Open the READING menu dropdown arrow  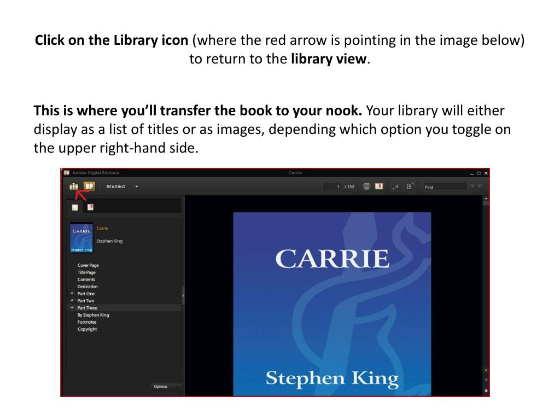pyautogui.click(x=136, y=186)
